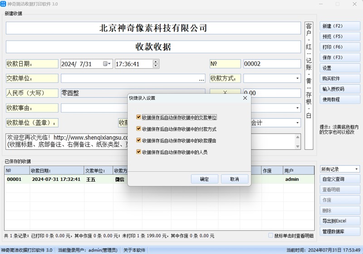This screenshot has height=254, width=363.
Task: Click 查看明细 button
Action: 340,190
